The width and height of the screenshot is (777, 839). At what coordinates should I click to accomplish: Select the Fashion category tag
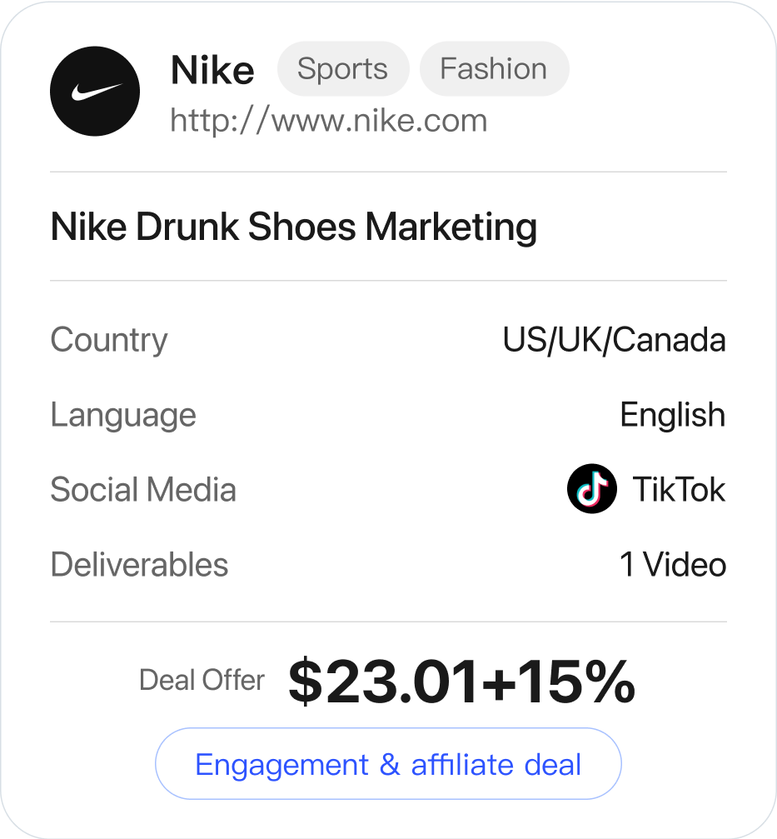coord(494,68)
